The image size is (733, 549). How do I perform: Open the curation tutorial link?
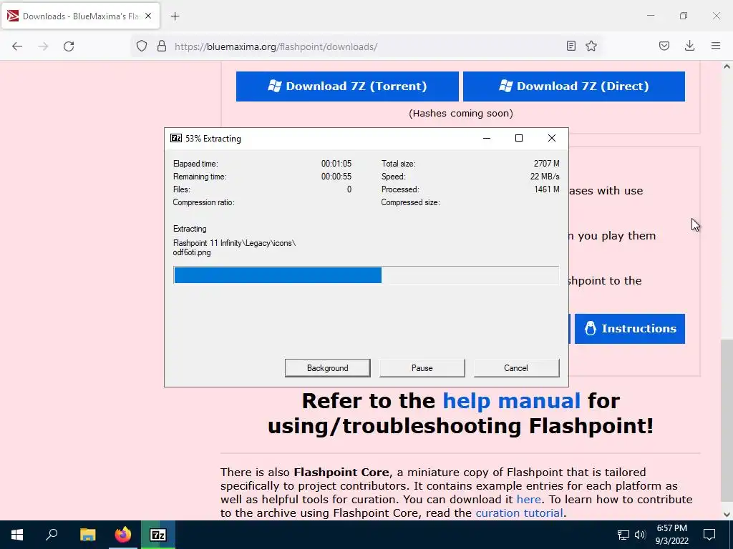[519, 513]
